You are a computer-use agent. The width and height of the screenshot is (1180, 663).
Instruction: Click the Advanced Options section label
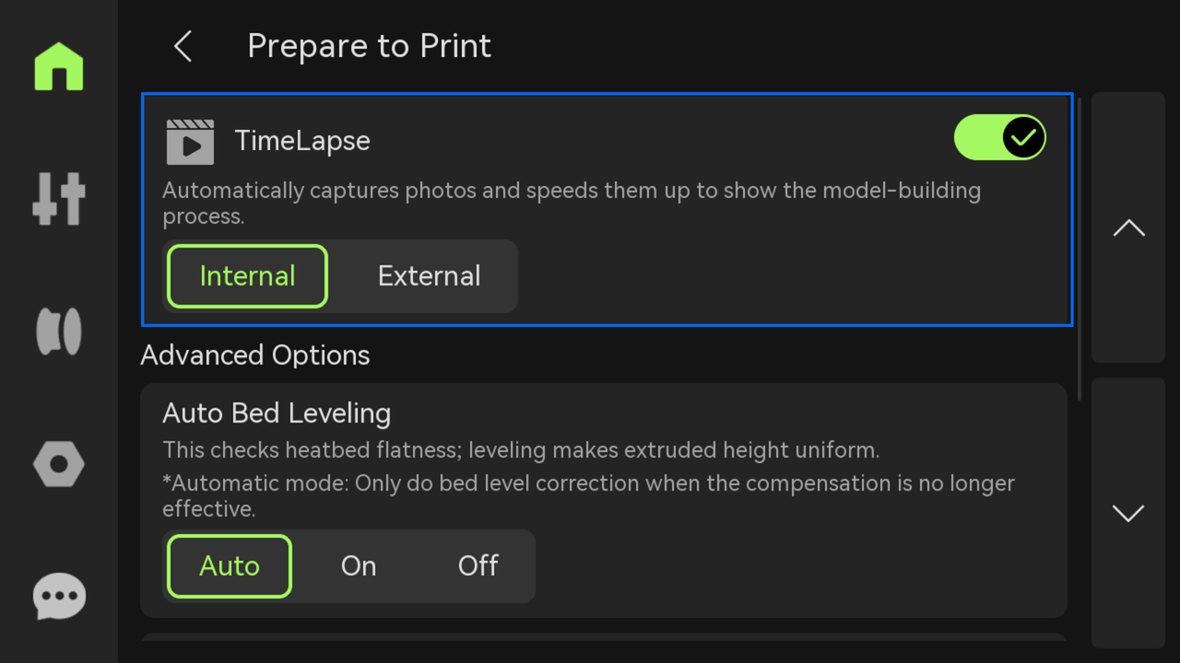click(x=255, y=355)
